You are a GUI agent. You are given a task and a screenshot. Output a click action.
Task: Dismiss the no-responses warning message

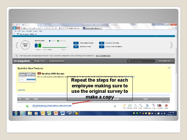tap(17, 55)
